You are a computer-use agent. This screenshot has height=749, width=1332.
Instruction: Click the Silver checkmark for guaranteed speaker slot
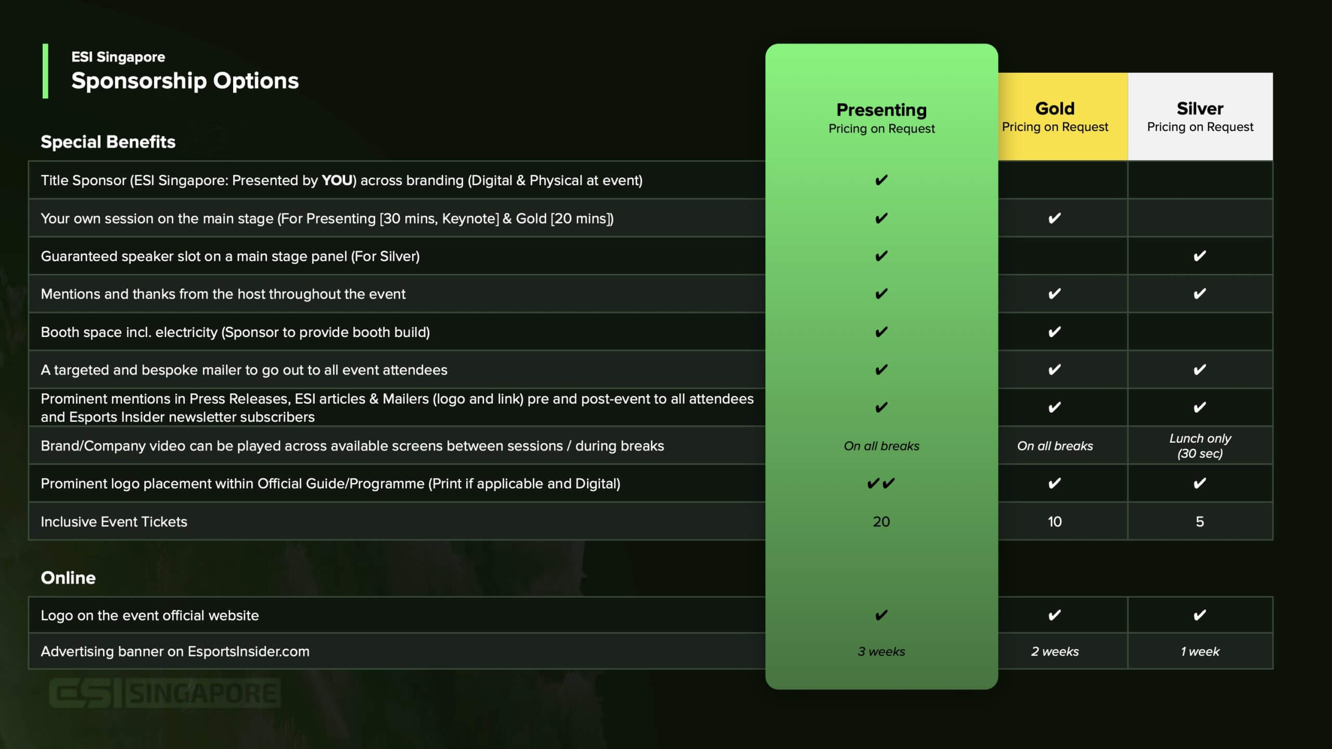click(x=1199, y=256)
